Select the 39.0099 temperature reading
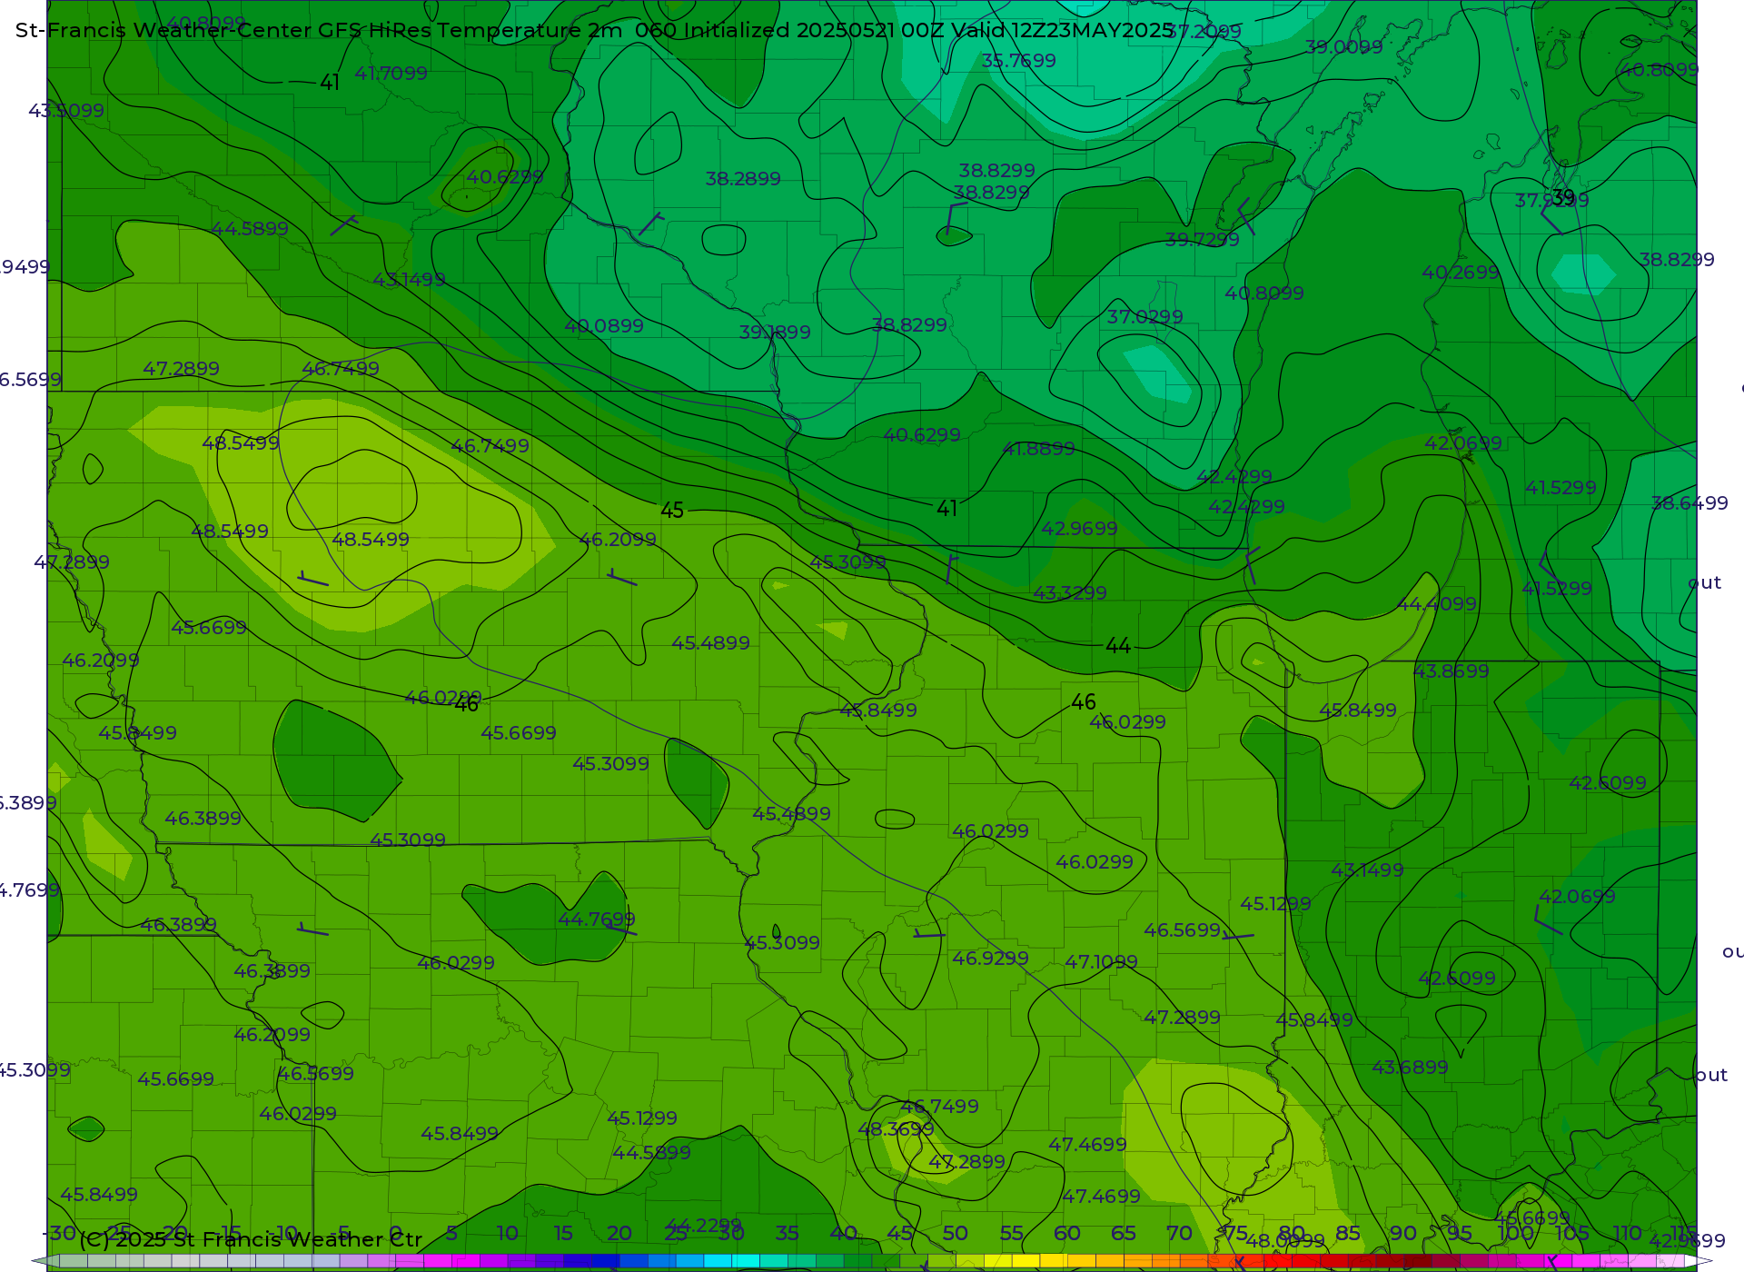The image size is (1744, 1272). point(1343,47)
